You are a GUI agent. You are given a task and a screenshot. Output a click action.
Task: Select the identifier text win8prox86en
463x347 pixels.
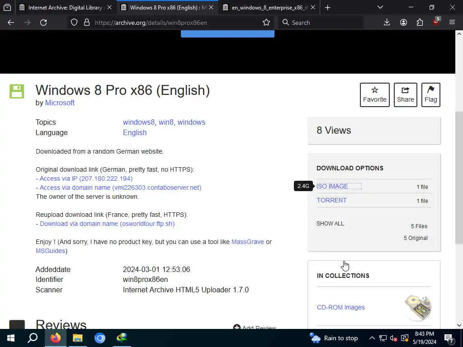click(145, 279)
